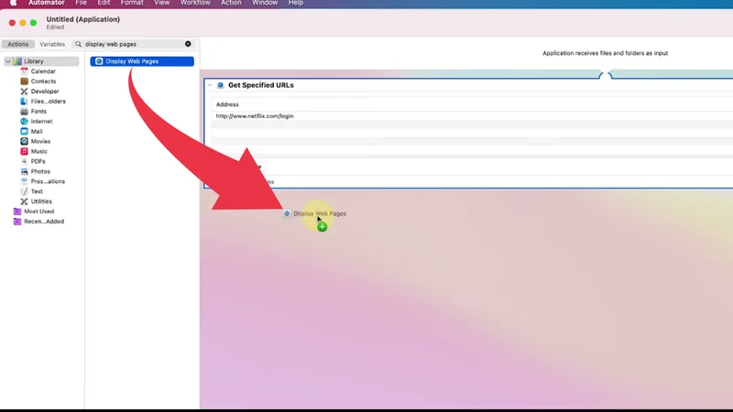The image size is (733, 412).
Task: Click the netflix.com login address row
Action: point(255,116)
